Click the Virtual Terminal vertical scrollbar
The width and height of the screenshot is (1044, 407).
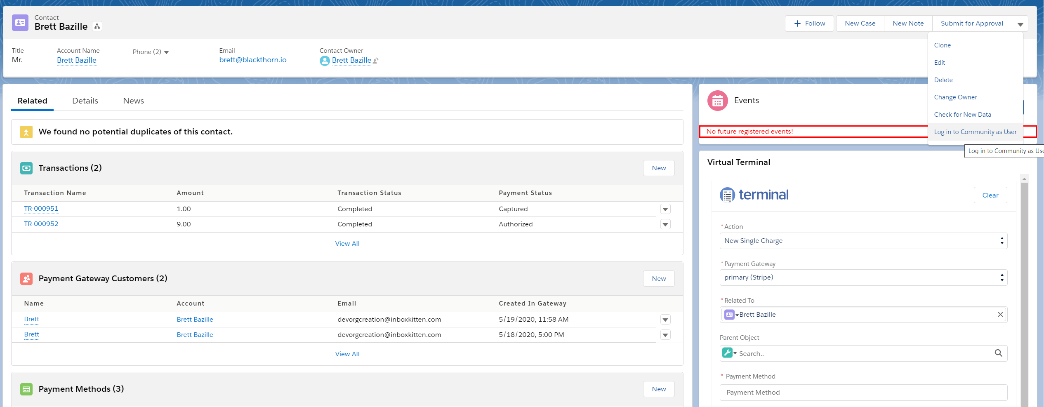click(1024, 295)
